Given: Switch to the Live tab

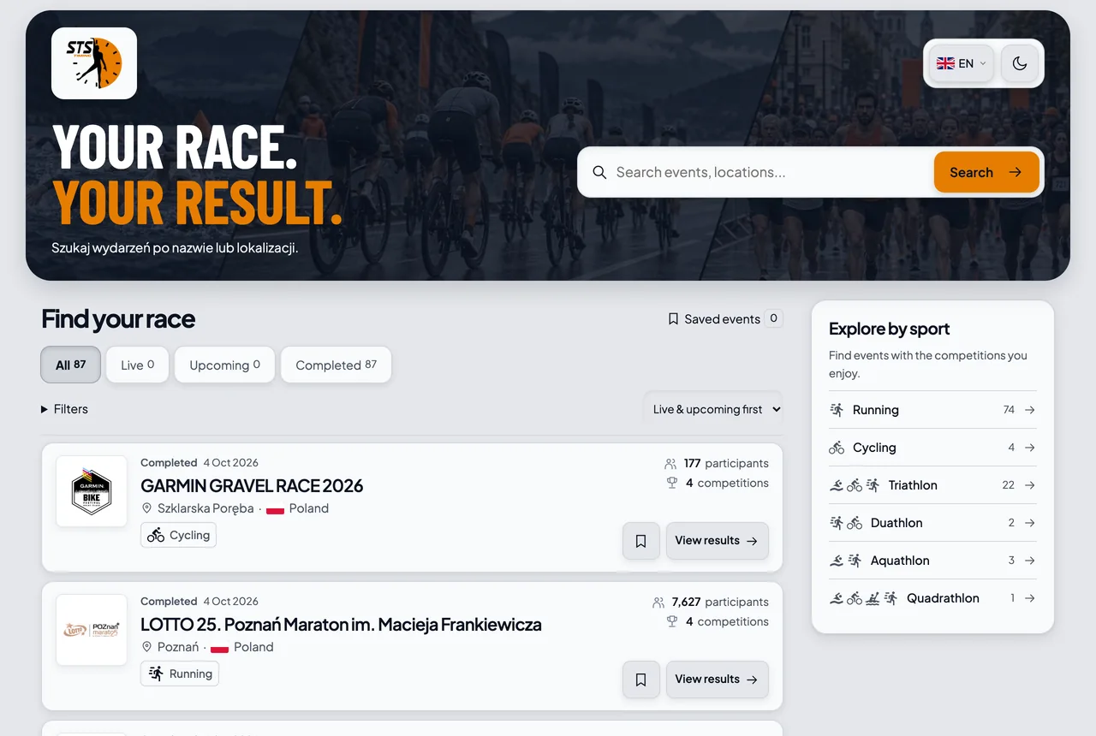Looking at the screenshot, I should pos(137,365).
